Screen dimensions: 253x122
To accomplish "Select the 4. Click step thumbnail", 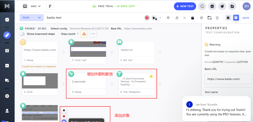I will point(40,81).
